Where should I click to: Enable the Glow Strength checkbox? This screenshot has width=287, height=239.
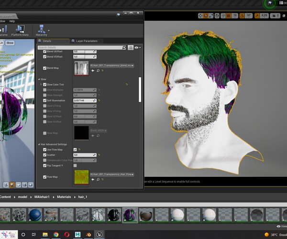pos(44,95)
